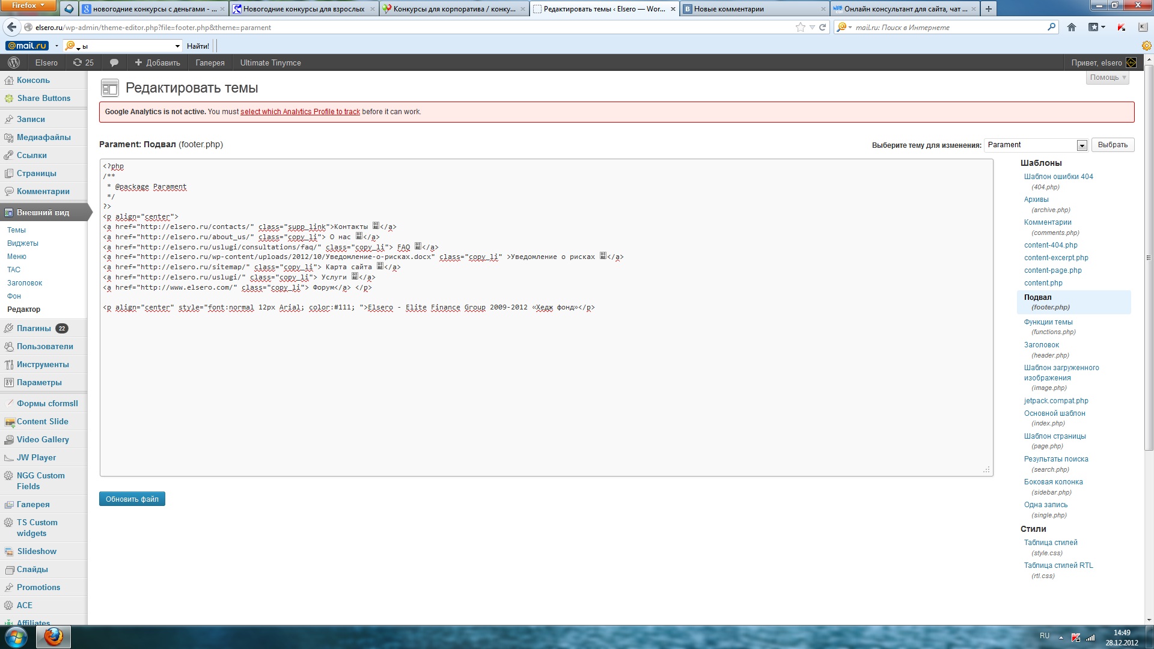Expand the Помощь help panel

[1108, 78]
